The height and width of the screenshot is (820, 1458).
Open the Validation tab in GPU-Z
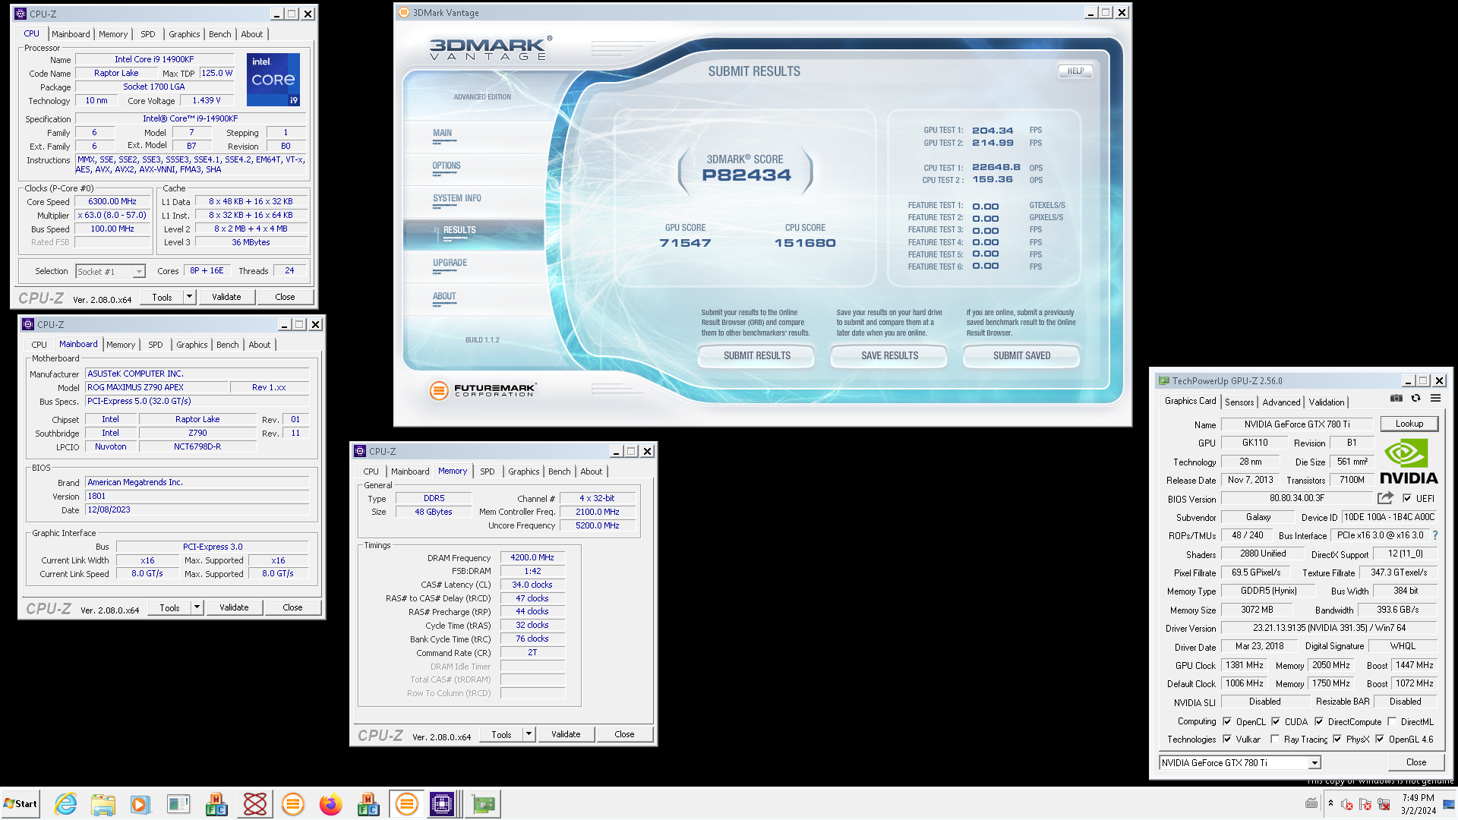[1327, 402]
